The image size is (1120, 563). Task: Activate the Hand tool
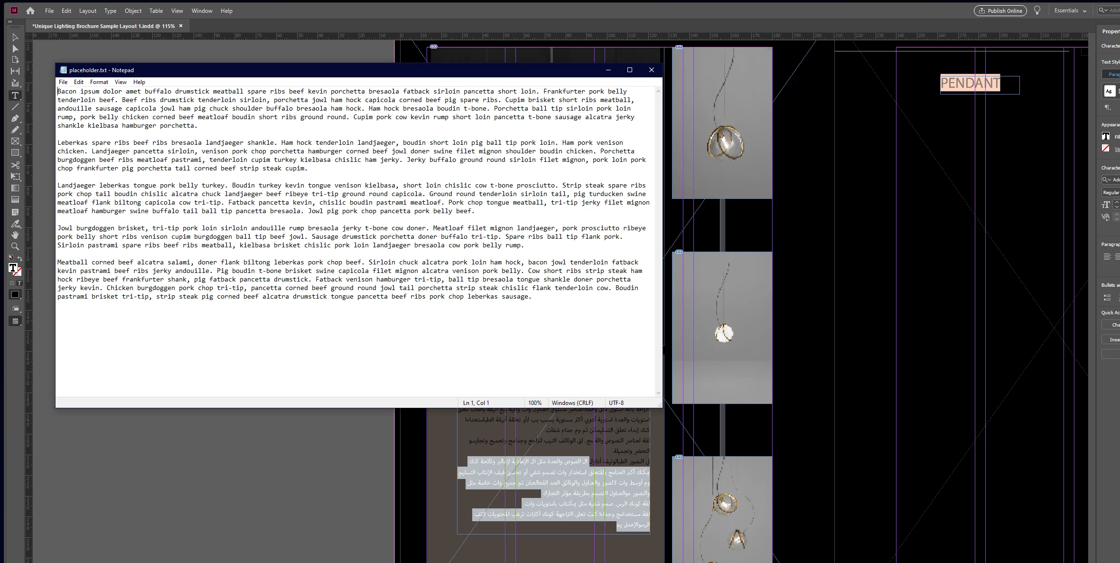(15, 235)
